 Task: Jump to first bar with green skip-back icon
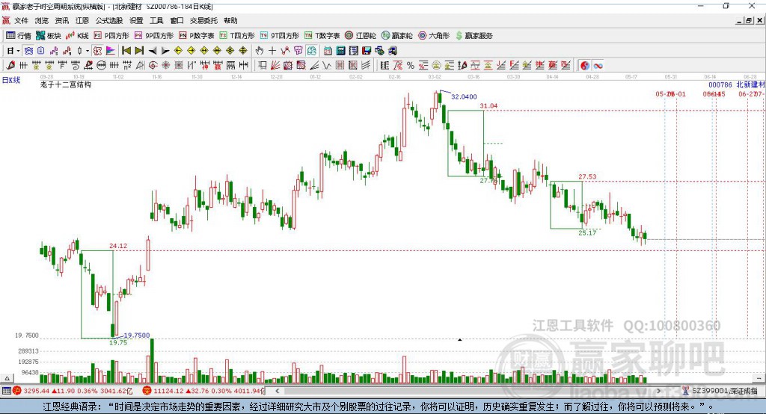pyautogui.click(x=126, y=51)
